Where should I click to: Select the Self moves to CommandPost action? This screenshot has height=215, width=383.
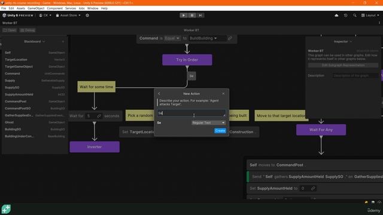coord(315,165)
